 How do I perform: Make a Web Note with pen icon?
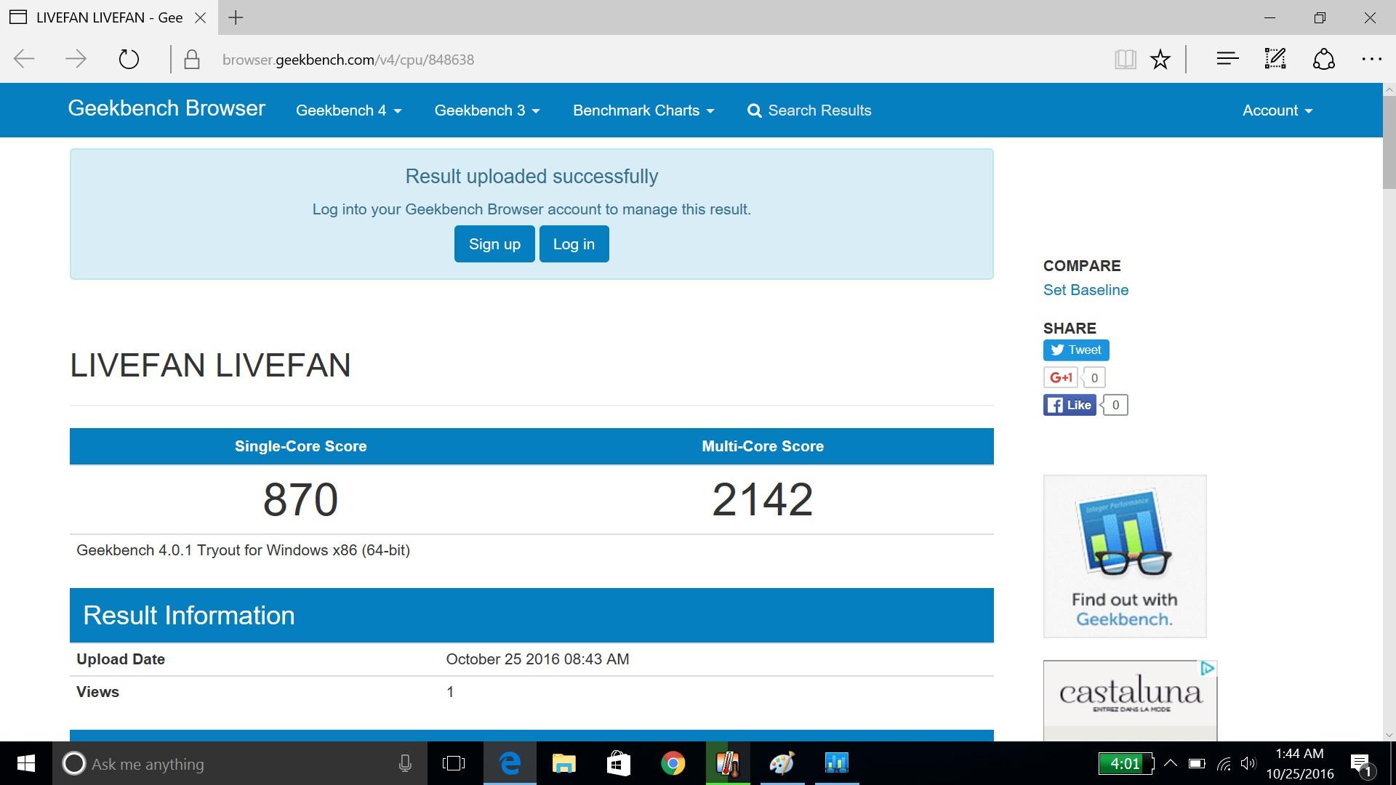(1275, 59)
